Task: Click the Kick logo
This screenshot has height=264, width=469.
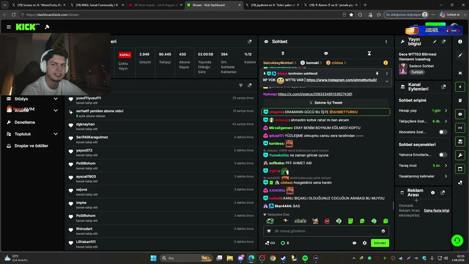Action: pyautogui.click(x=28, y=27)
